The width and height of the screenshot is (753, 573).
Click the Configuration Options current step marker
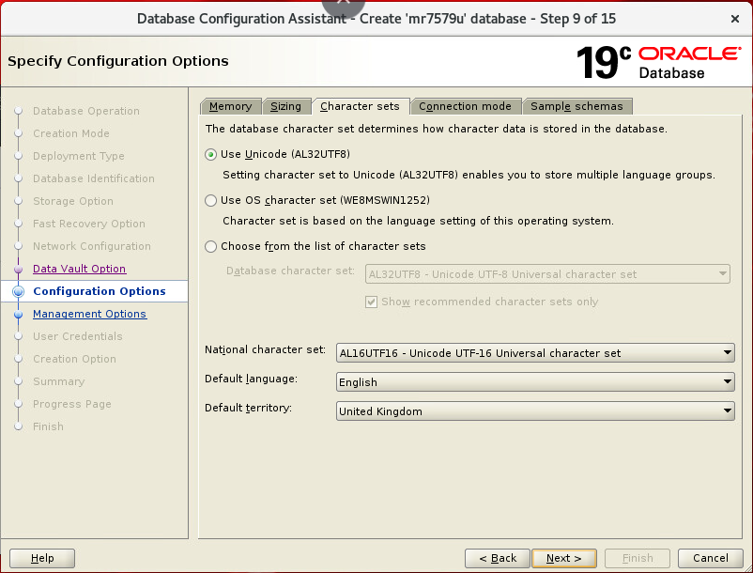pyautogui.click(x=18, y=291)
